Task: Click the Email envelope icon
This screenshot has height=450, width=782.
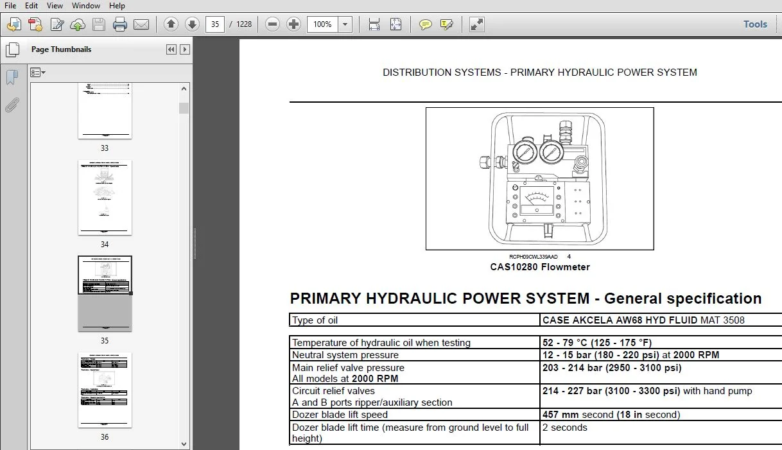Action: coord(141,24)
